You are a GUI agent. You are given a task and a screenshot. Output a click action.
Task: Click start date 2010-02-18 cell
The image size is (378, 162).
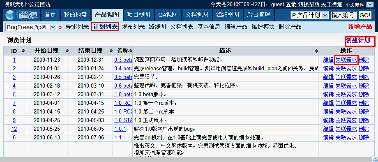click(x=47, y=86)
